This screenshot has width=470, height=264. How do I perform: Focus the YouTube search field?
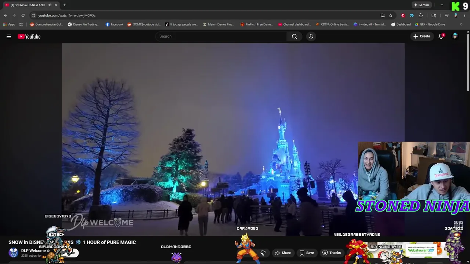click(221, 36)
